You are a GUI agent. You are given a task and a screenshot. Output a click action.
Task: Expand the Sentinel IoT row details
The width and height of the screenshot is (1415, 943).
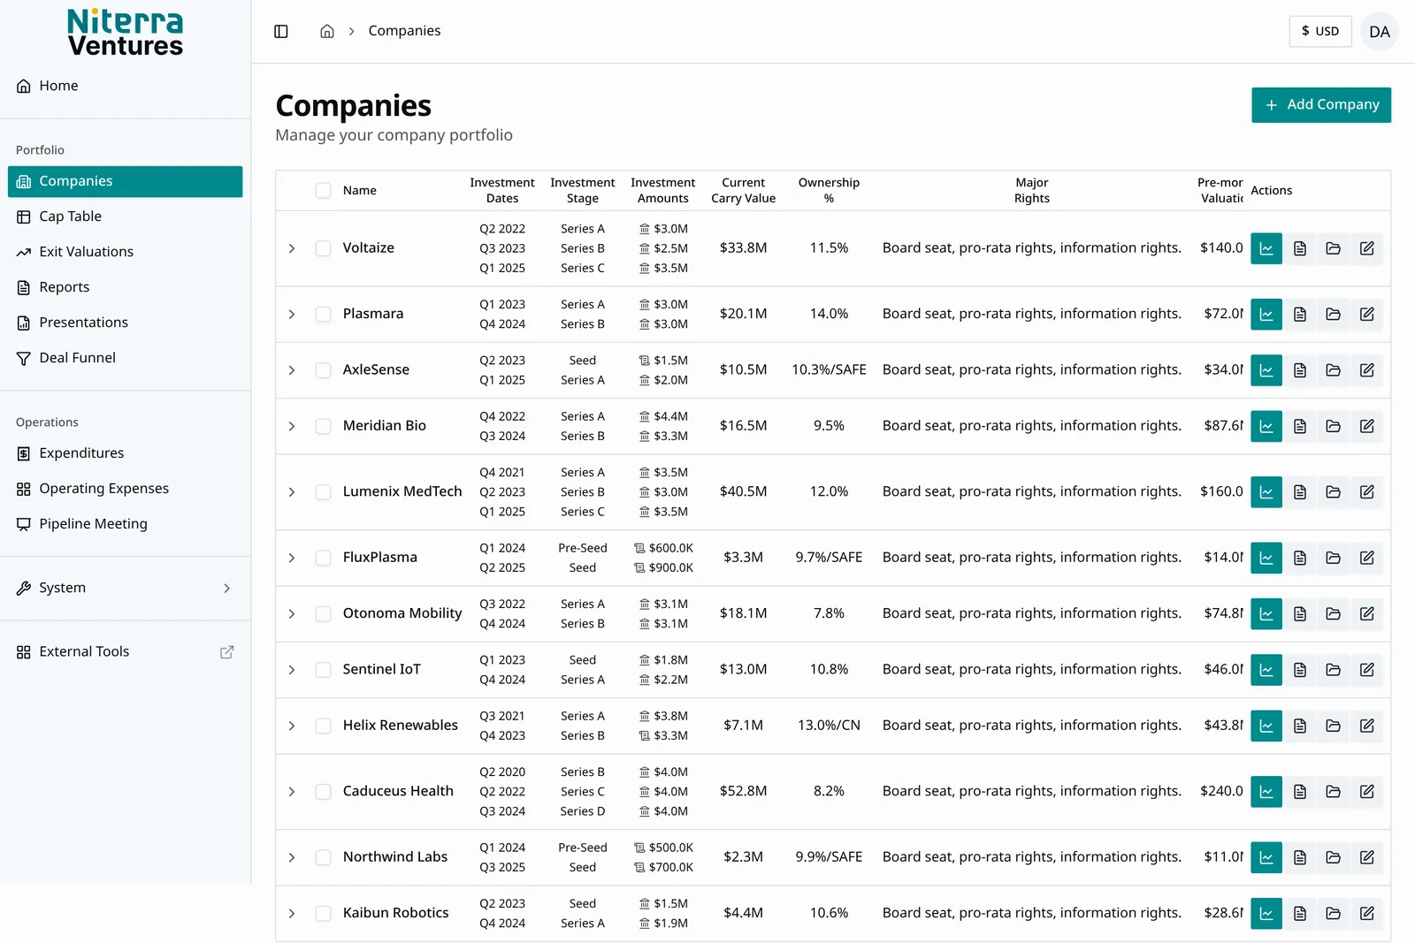pyautogui.click(x=292, y=670)
